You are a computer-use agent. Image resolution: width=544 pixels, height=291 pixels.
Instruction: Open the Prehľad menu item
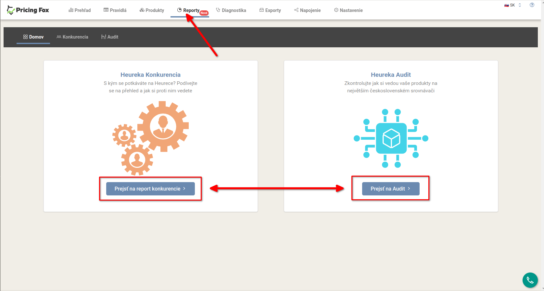click(x=80, y=10)
